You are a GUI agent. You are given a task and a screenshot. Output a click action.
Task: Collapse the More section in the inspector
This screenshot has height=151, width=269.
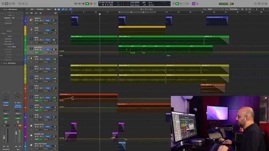tap(2, 34)
